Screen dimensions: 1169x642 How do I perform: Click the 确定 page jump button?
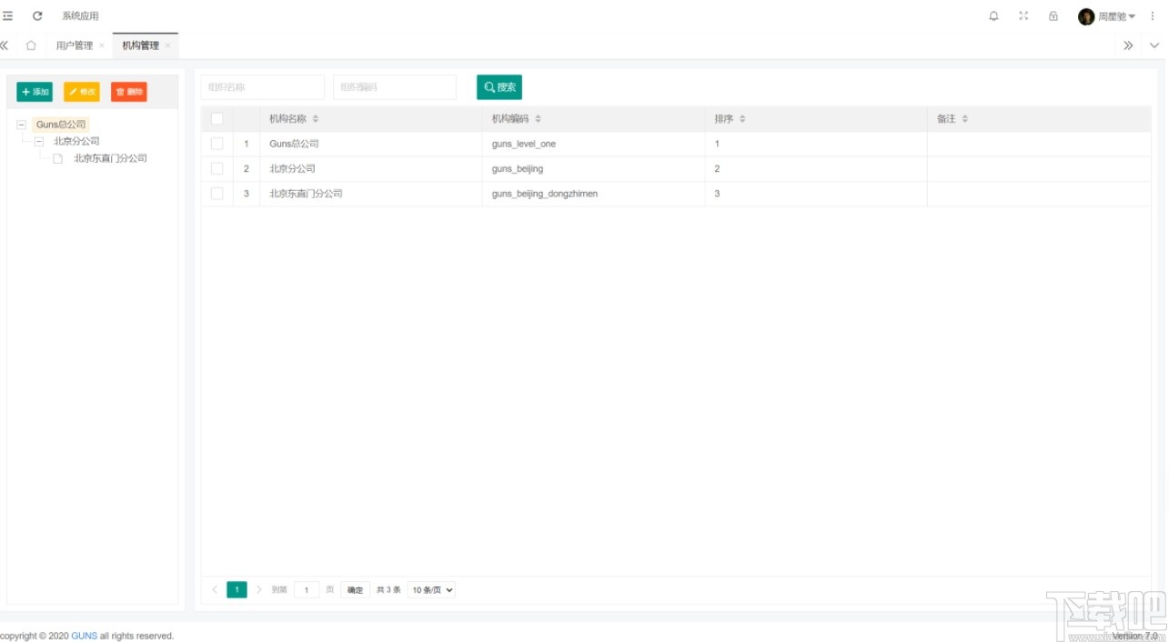pyautogui.click(x=356, y=590)
